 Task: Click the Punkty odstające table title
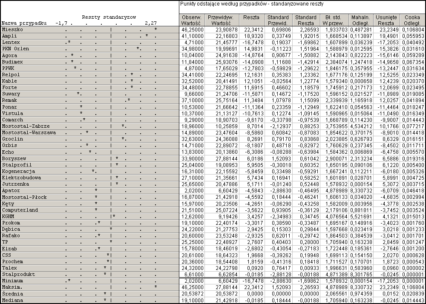[x=252, y=4]
